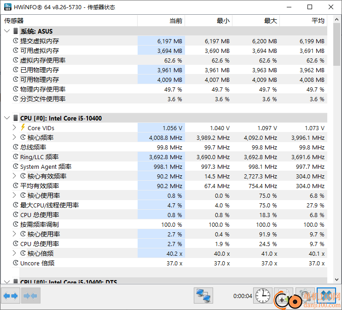
Task: Click the scrollbar up arrow
Action: point(336,19)
